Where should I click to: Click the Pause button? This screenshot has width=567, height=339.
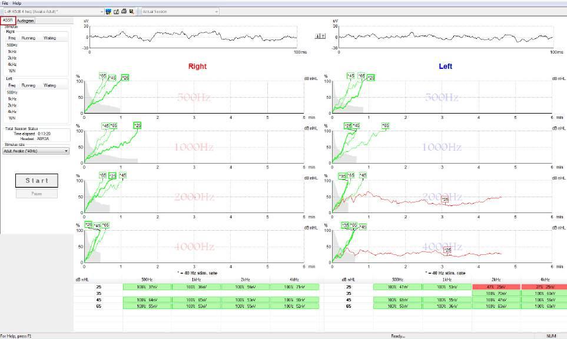(37, 194)
